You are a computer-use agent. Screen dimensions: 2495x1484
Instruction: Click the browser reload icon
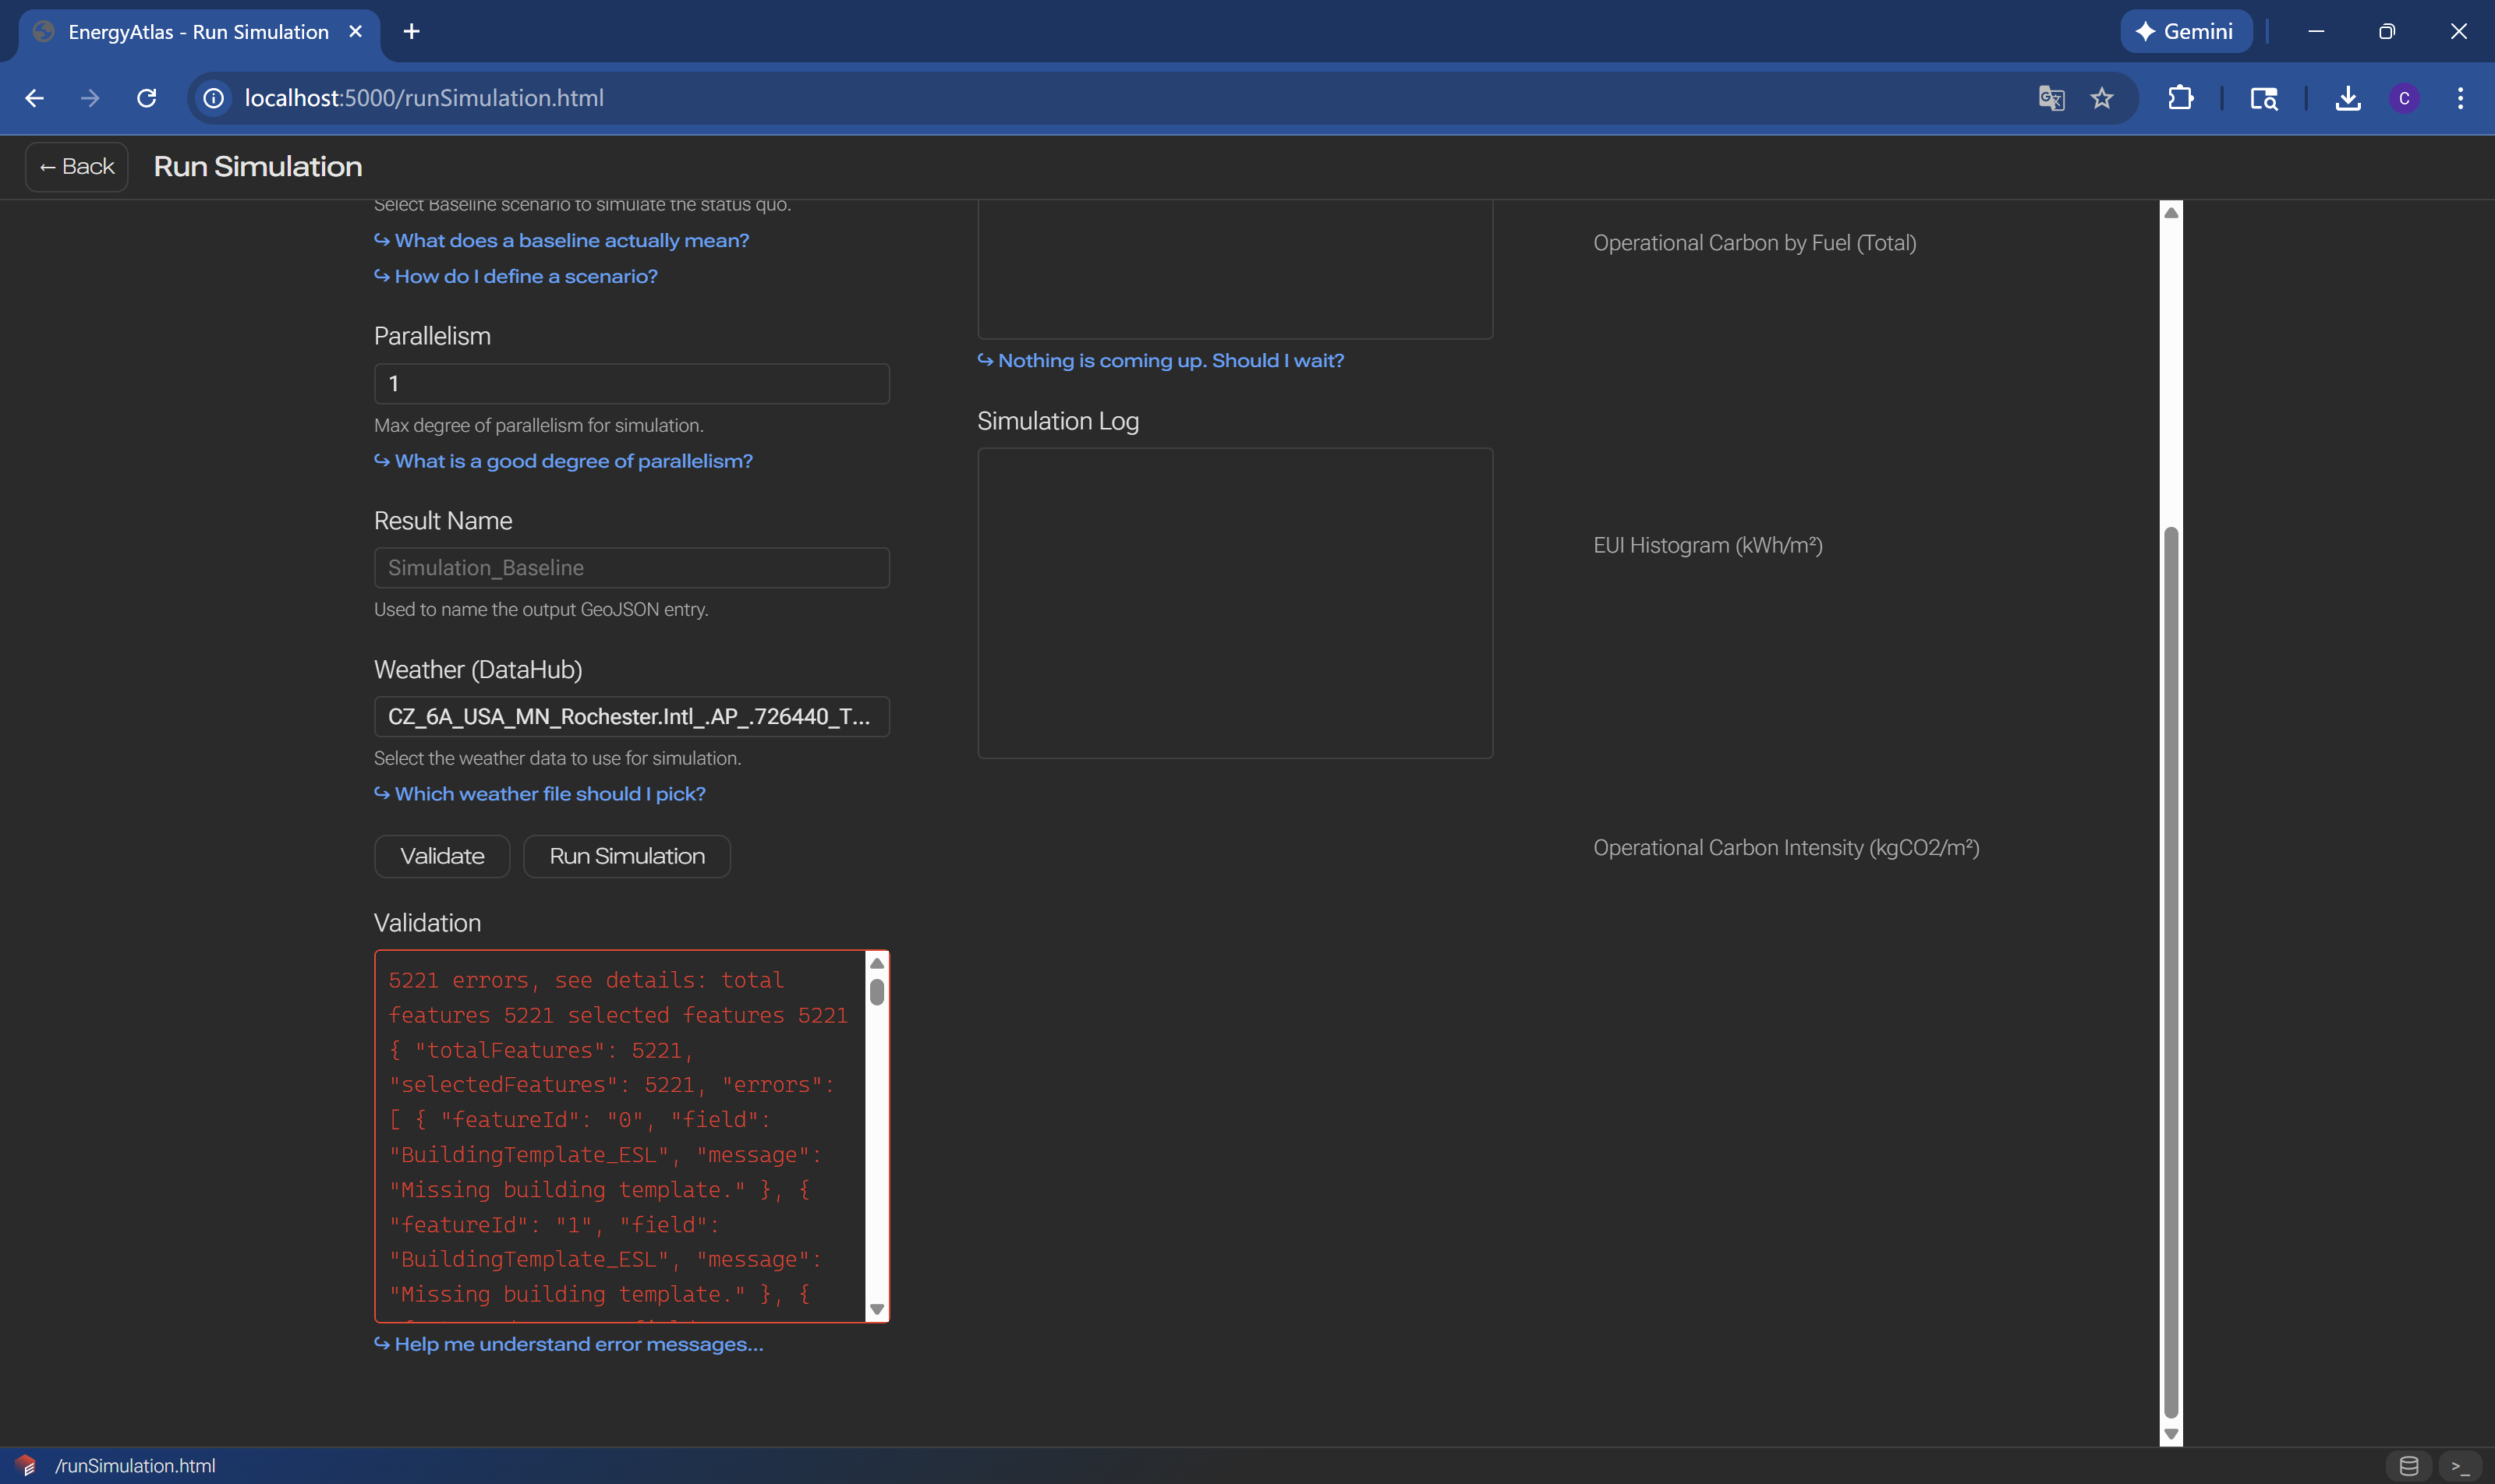[146, 98]
